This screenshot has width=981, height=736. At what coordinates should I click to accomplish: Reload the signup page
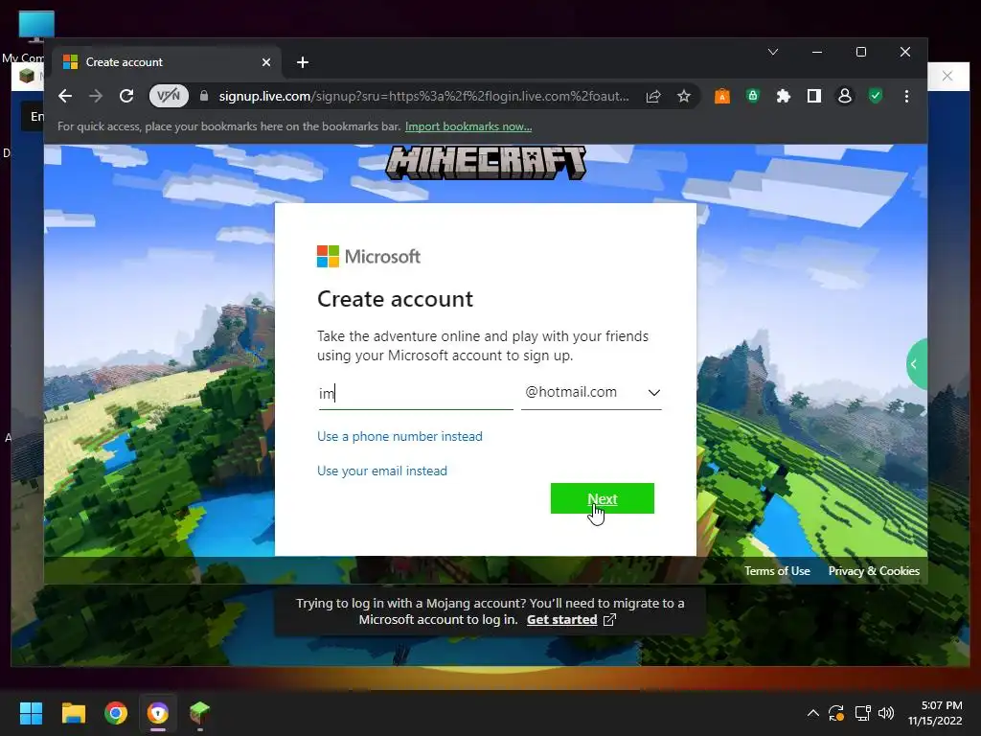point(126,96)
